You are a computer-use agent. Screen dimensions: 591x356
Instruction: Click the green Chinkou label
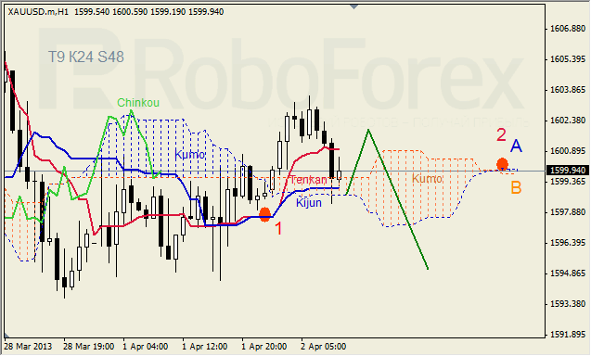[x=138, y=103]
